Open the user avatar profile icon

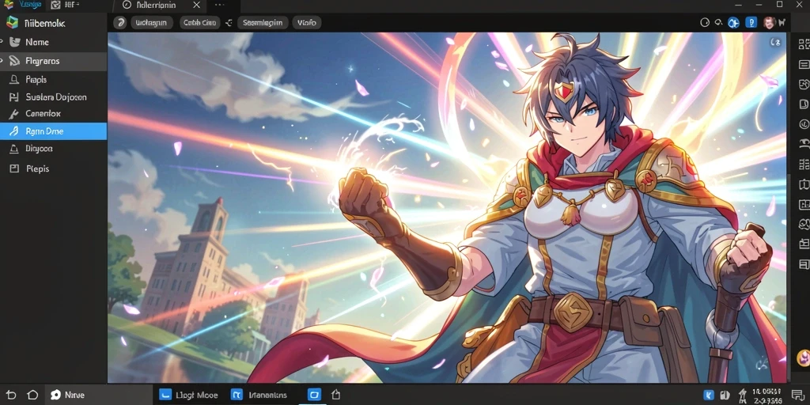(x=770, y=23)
